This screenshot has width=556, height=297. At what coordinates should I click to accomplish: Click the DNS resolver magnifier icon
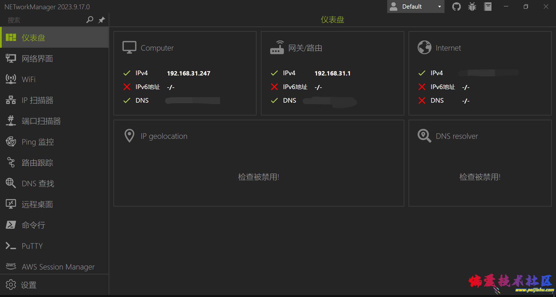point(424,136)
